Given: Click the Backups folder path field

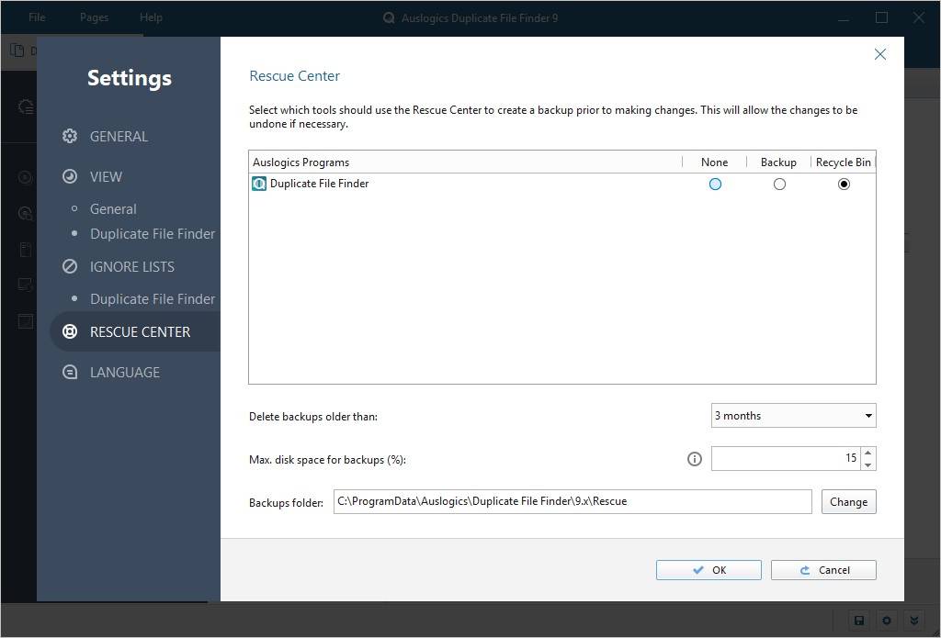Looking at the screenshot, I should [573, 501].
